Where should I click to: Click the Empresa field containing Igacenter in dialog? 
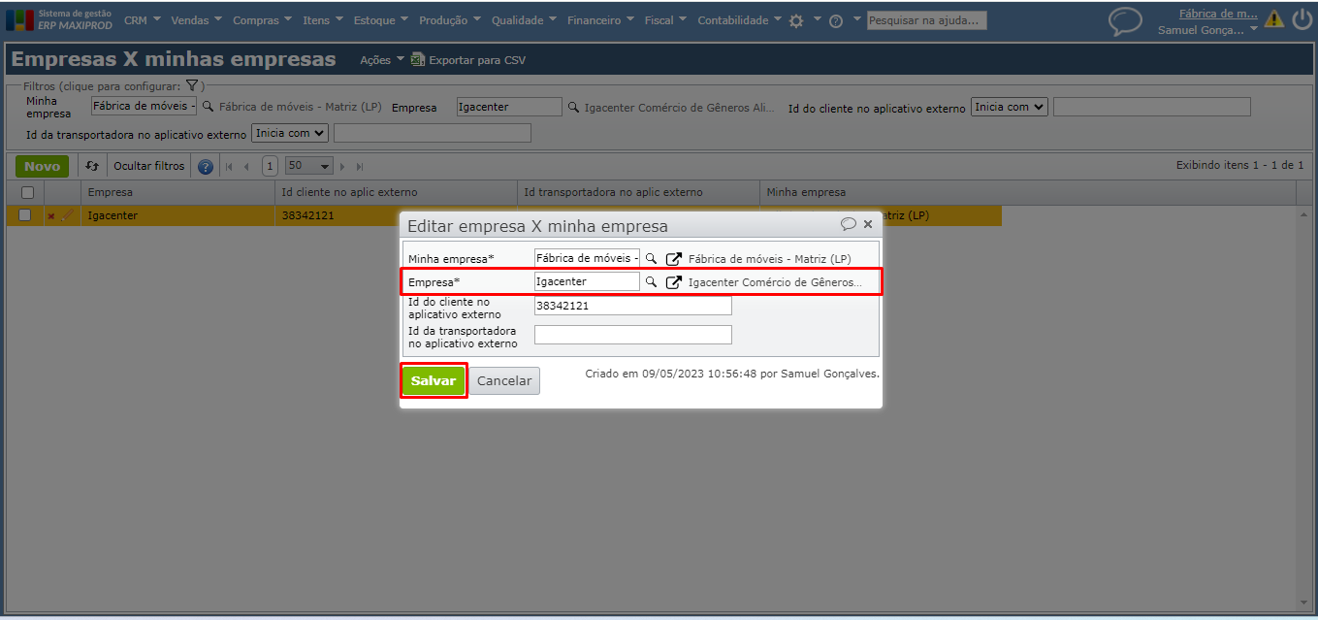pyautogui.click(x=587, y=281)
